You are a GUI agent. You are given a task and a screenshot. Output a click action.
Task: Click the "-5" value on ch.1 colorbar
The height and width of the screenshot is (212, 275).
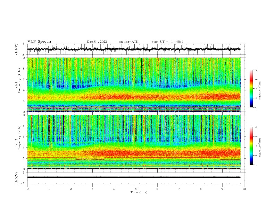(x=256, y=89)
